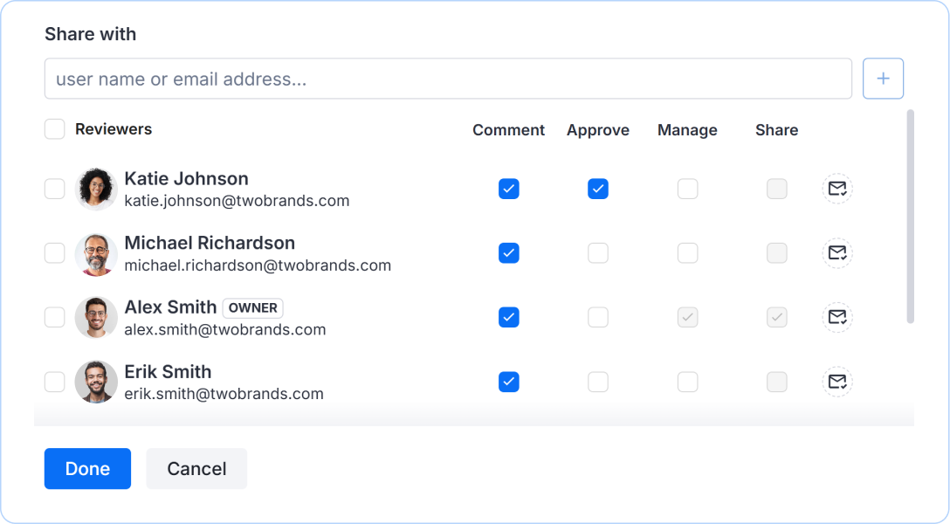Open the email icon next to Alex Smith
The width and height of the screenshot is (950, 524).
click(x=837, y=317)
